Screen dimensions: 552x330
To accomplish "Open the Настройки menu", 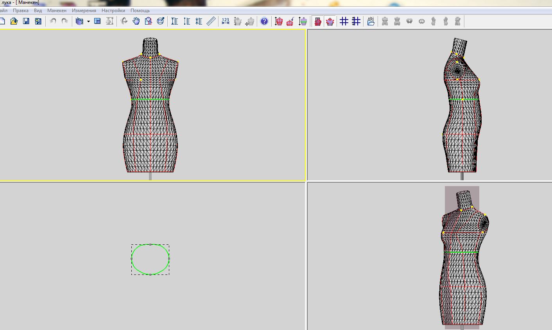I will coord(113,11).
